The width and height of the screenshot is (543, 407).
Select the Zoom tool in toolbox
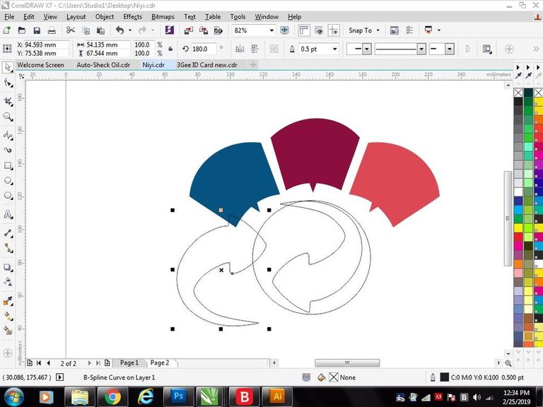8,117
